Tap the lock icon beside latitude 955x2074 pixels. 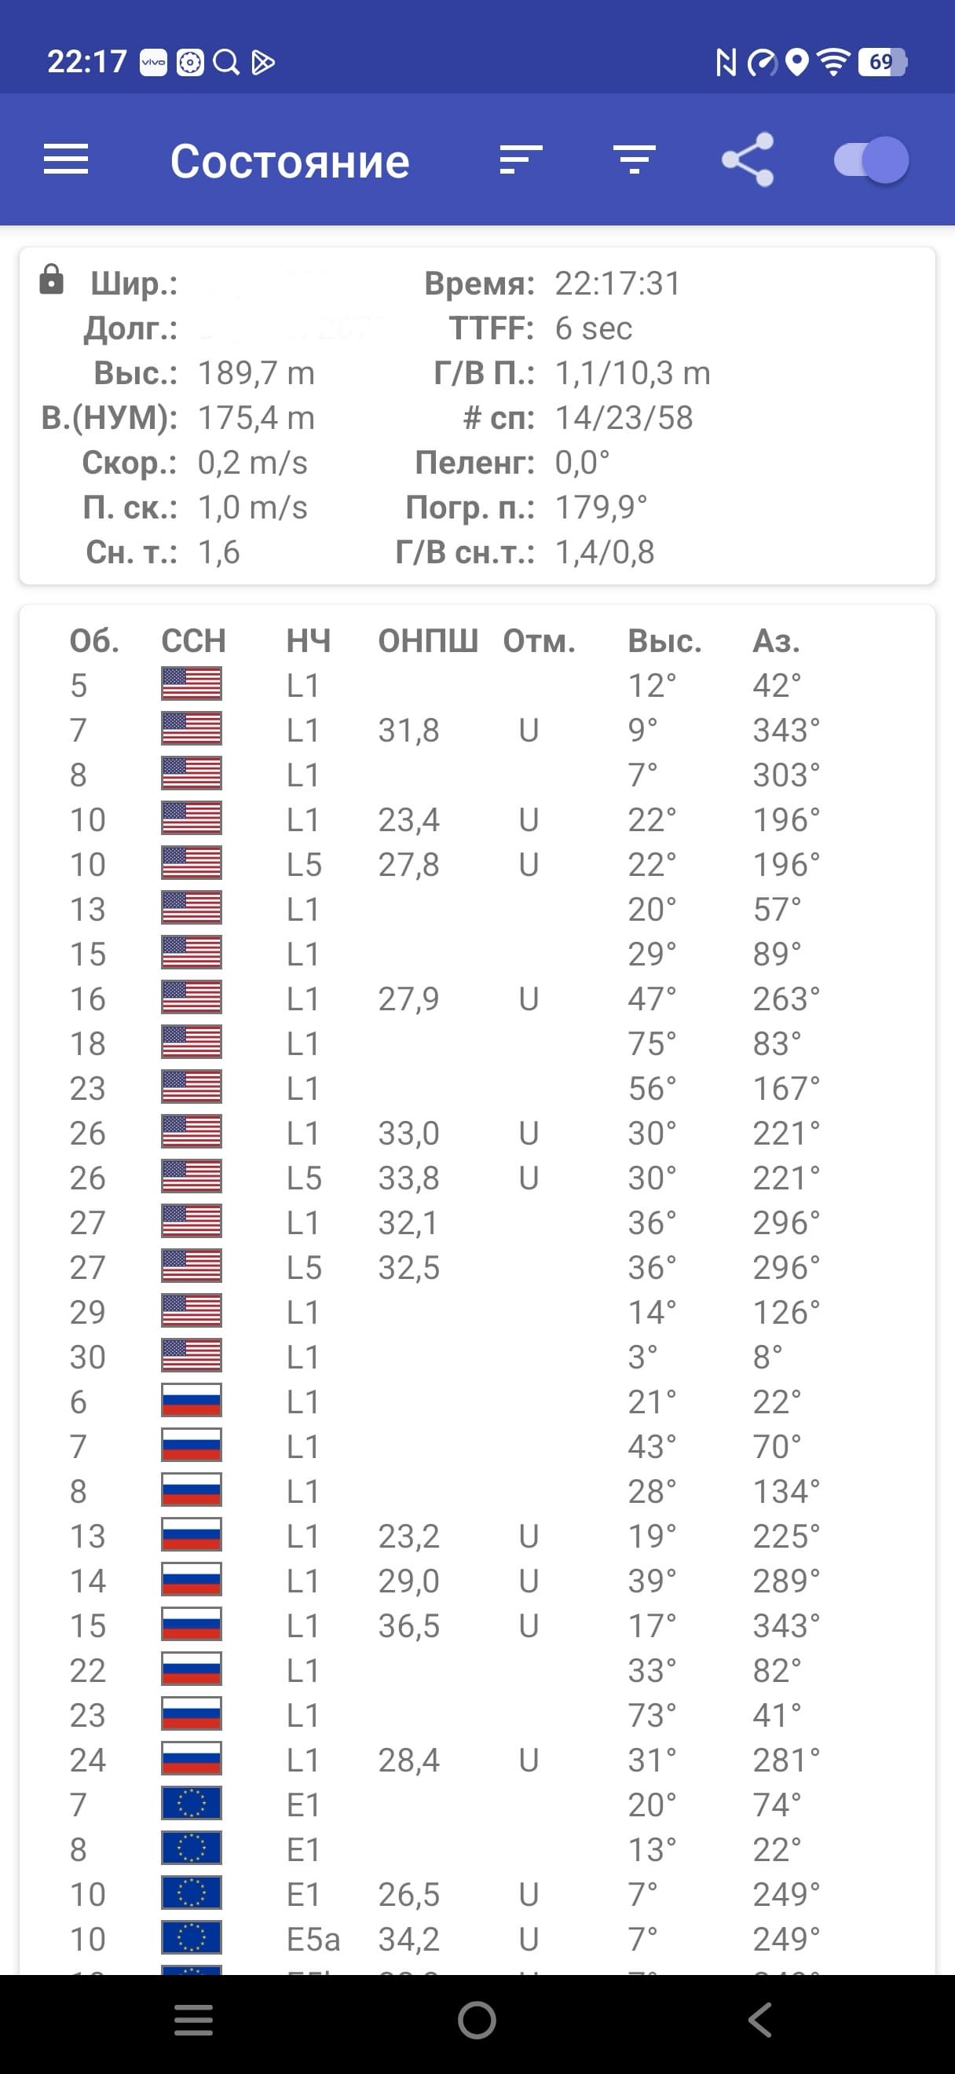(x=52, y=280)
